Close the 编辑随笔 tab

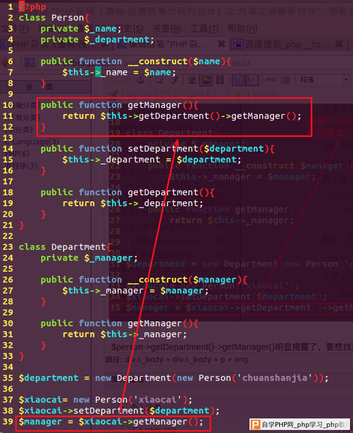tap(222, 44)
